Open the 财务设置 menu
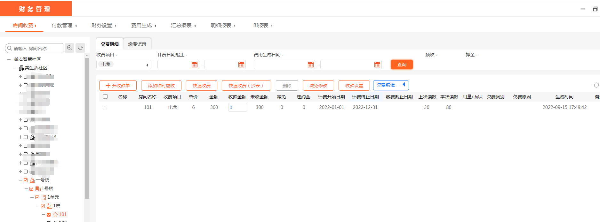Screen dimensions: 600x222 (104, 25)
